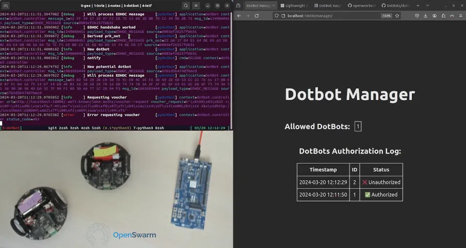The width and height of the screenshot is (466, 248).
Task: Open the terminal hamburger menu
Action: coord(196,6)
